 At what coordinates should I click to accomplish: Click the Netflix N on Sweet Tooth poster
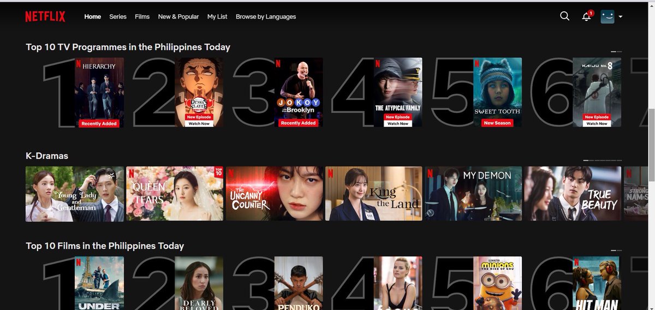(x=477, y=63)
